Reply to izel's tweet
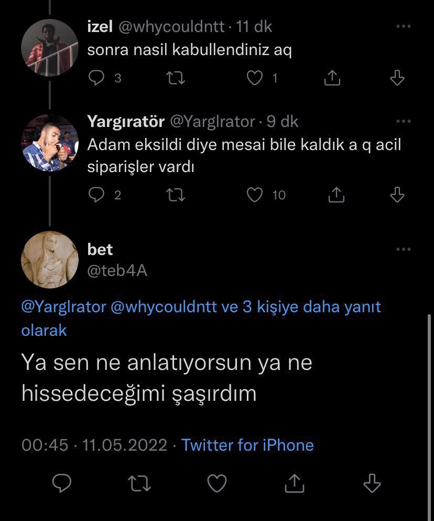 (97, 78)
